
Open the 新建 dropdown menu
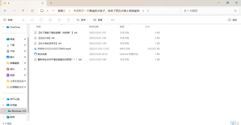point(8,20)
